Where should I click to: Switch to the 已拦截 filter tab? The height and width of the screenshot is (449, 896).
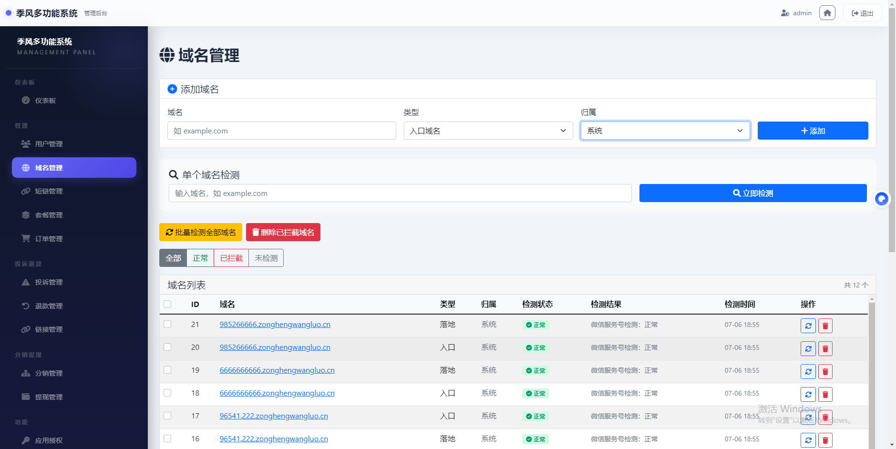231,258
